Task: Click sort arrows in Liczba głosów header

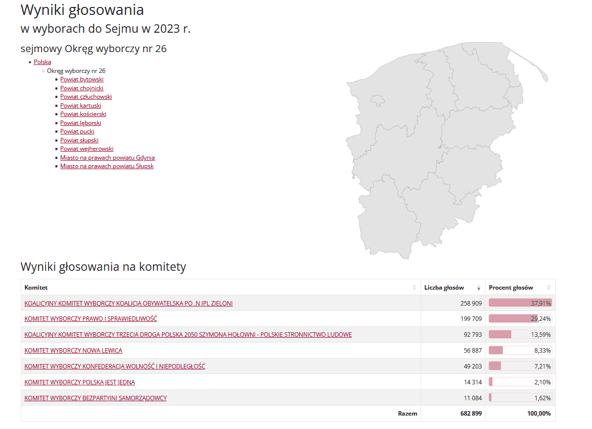Action: click(479, 288)
